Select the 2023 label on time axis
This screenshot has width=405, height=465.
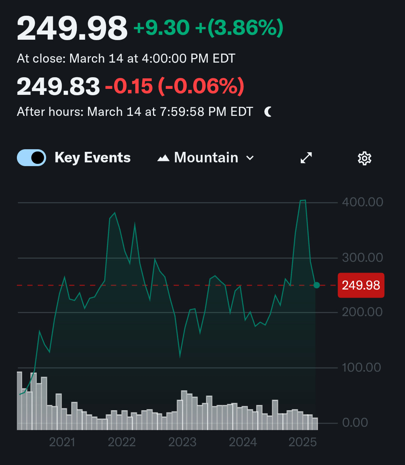(182, 442)
